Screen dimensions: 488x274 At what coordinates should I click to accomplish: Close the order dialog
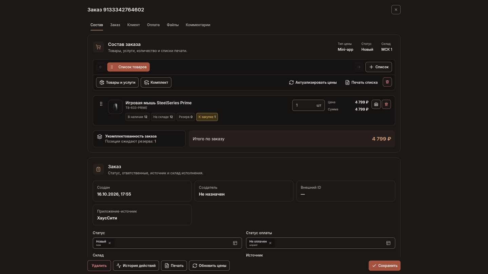[x=396, y=10]
